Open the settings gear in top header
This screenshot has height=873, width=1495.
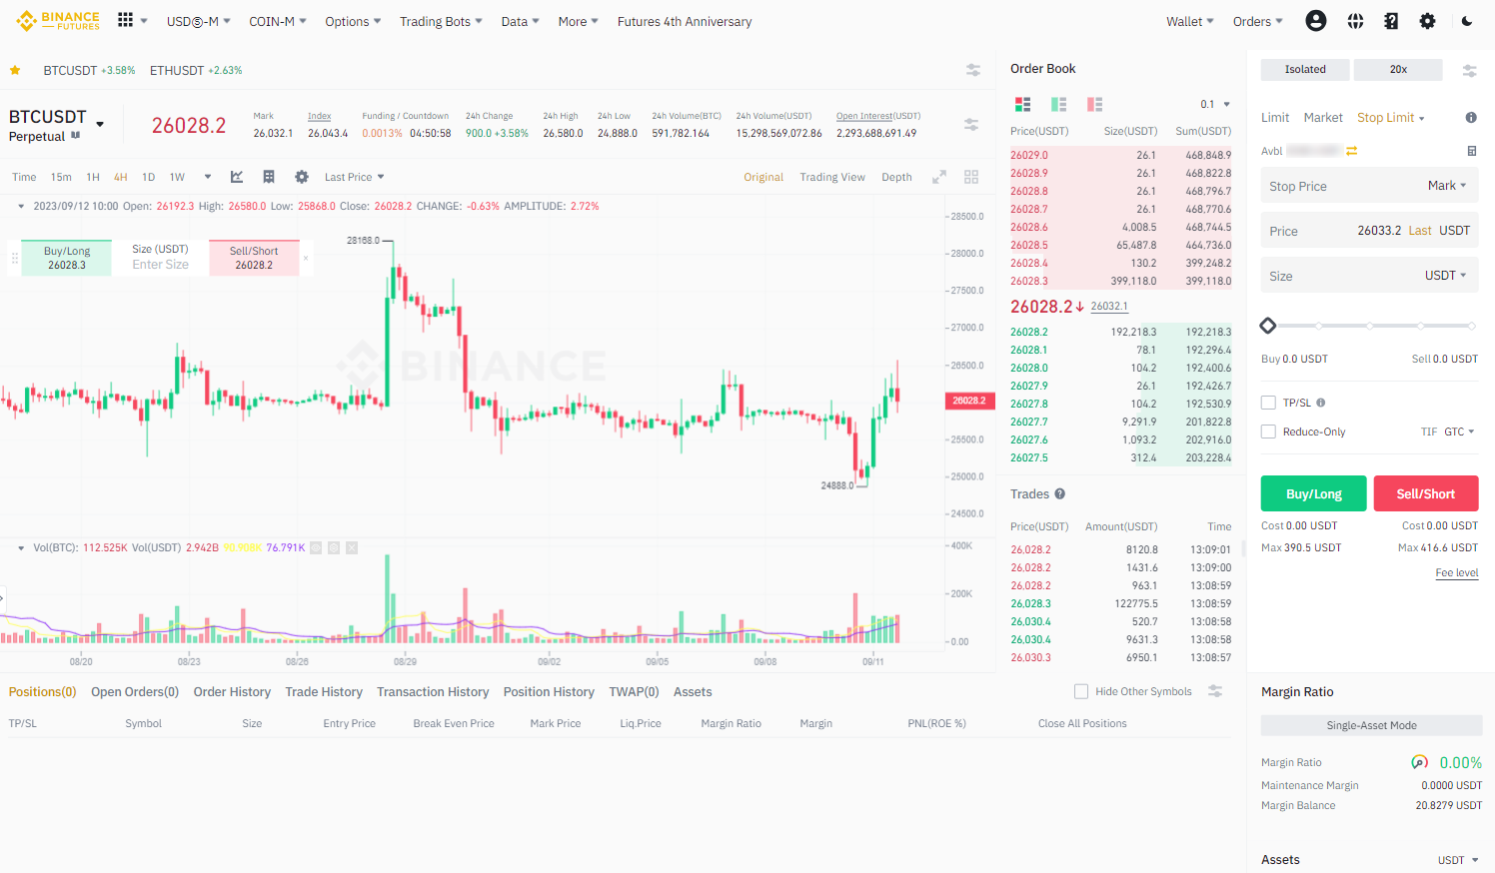point(1427,21)
